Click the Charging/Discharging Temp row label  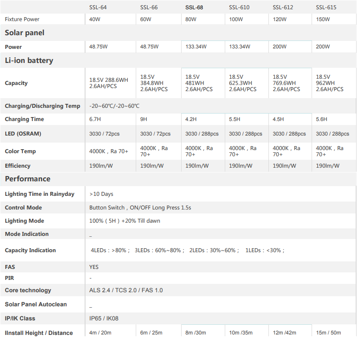[x=42, y=106]
